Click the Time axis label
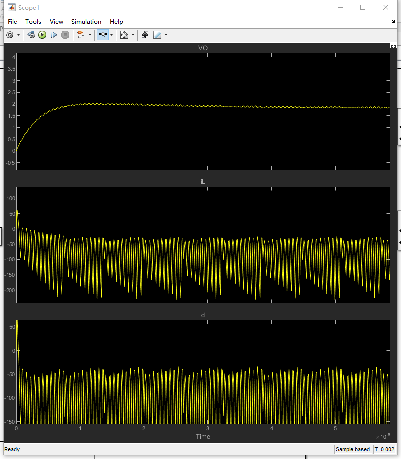401x459 pixels. point(203,437)
